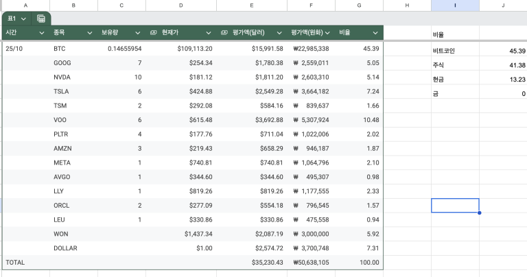This screenshot has width=527, height=277.
Task: Select the PLTR ticker cell
Action: click(x=73, y=134)
